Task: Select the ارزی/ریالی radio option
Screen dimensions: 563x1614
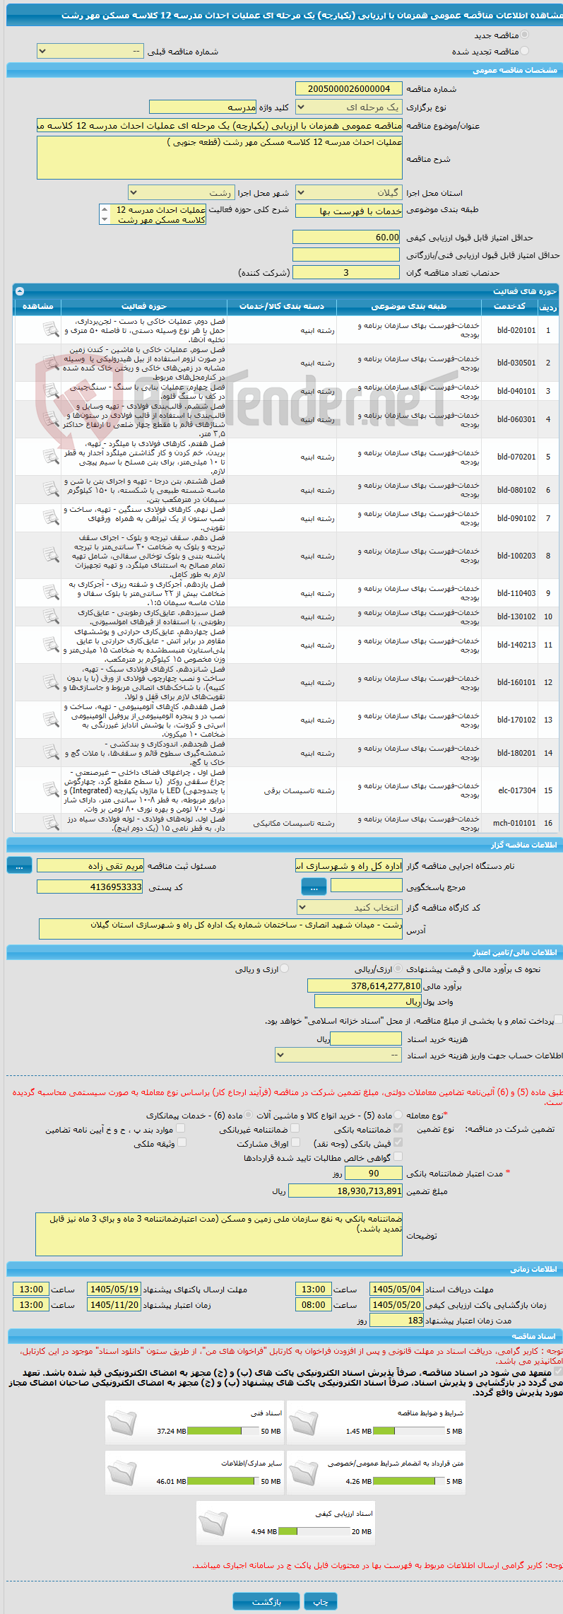Action: tap(399, 969)
